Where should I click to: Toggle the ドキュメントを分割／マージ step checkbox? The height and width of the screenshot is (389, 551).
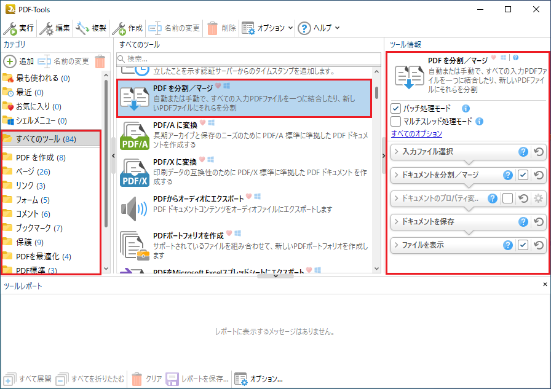(523, 175)
